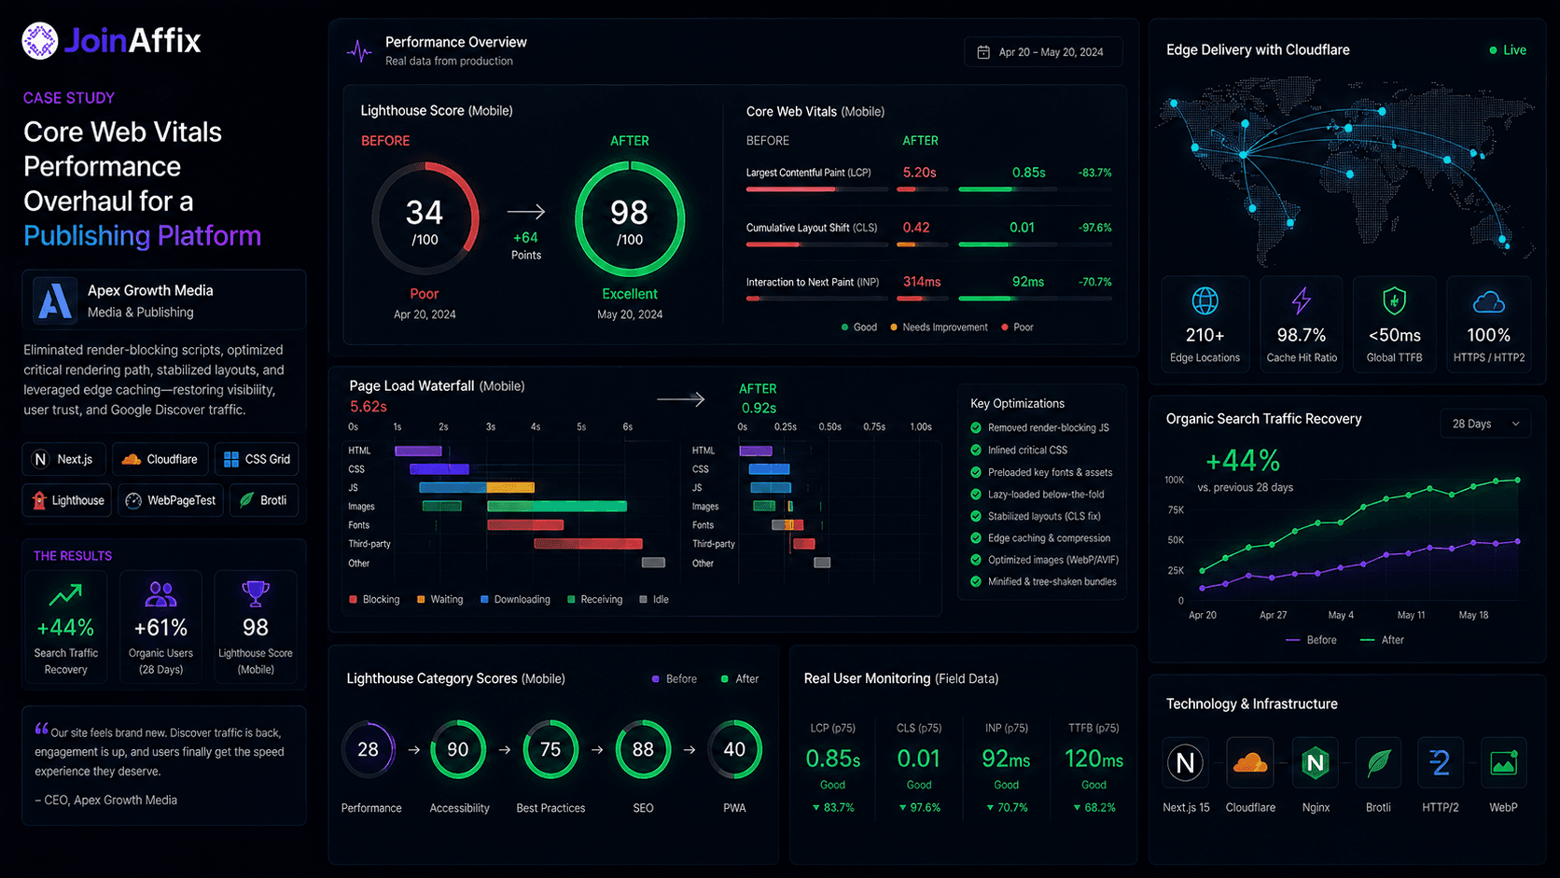Toggle the Optimized images (WebP/AVIF) check
Viewport: 1560px width, 878px height.
976,560
